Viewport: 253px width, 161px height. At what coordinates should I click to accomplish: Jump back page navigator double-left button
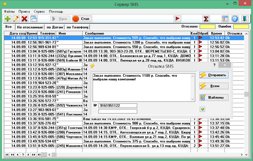[x=12, y=155]
